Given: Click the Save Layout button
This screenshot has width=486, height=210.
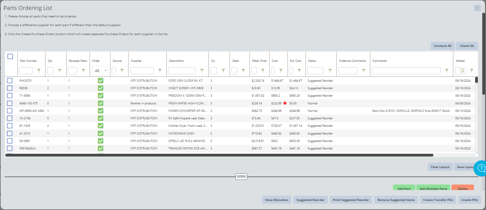Looking at the screenshot, I should pos(465,167).
